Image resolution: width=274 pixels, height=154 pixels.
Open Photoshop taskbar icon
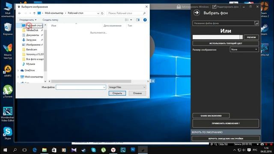[133, 150]
